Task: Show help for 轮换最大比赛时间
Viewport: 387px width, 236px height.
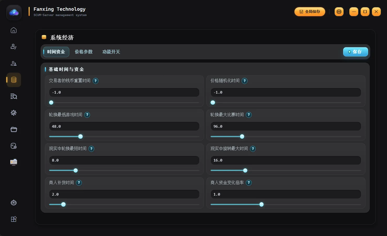Action: click(x=249, y=115)
